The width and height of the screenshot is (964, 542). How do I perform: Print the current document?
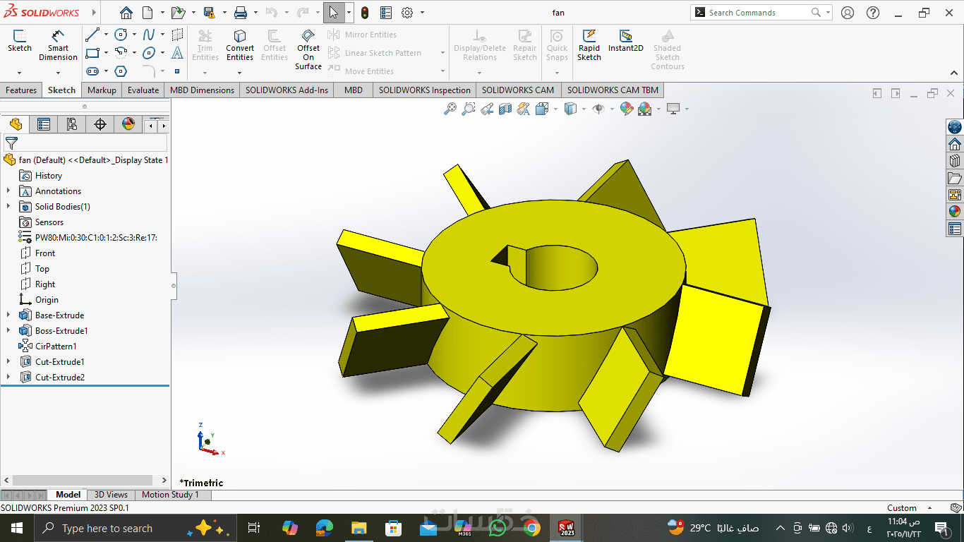tap(240, 13)
